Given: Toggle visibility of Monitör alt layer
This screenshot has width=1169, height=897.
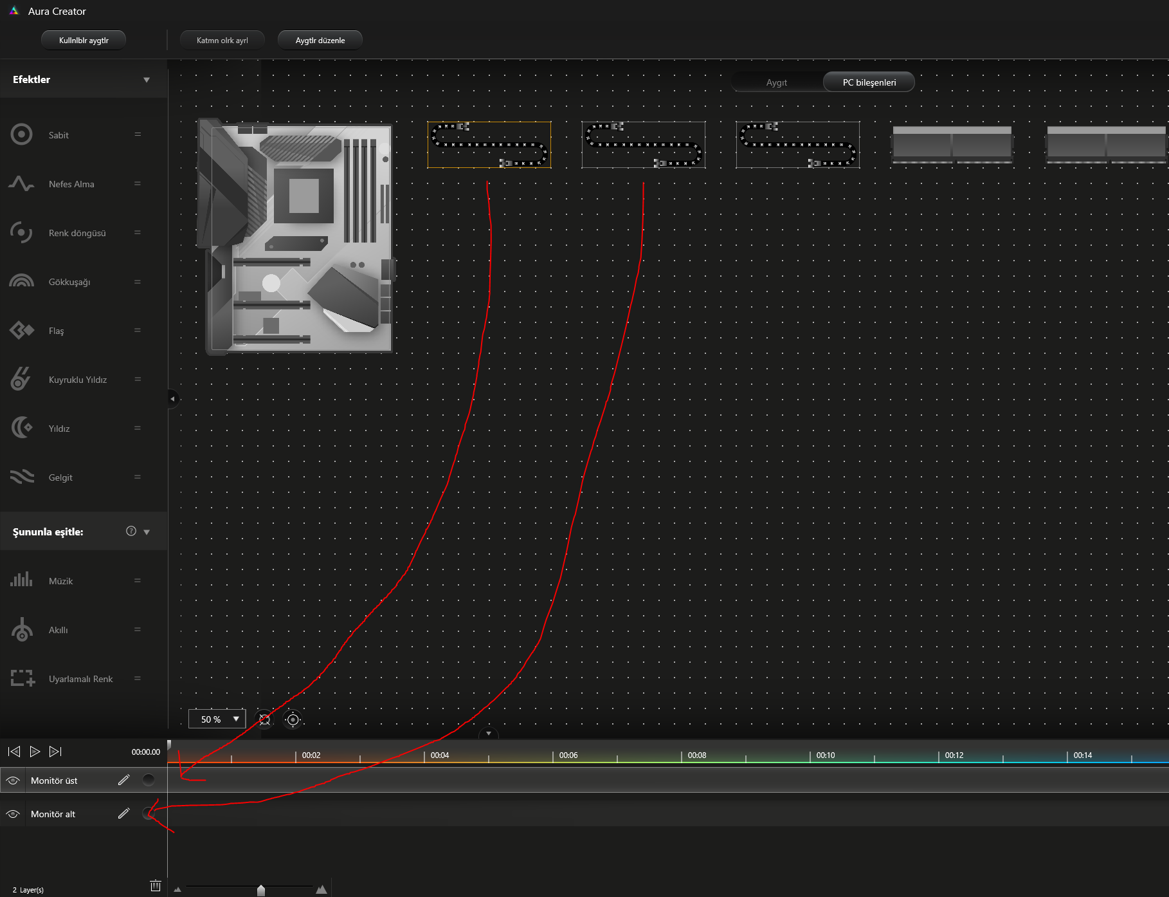Looking at the screenshot, I should 13,814.
